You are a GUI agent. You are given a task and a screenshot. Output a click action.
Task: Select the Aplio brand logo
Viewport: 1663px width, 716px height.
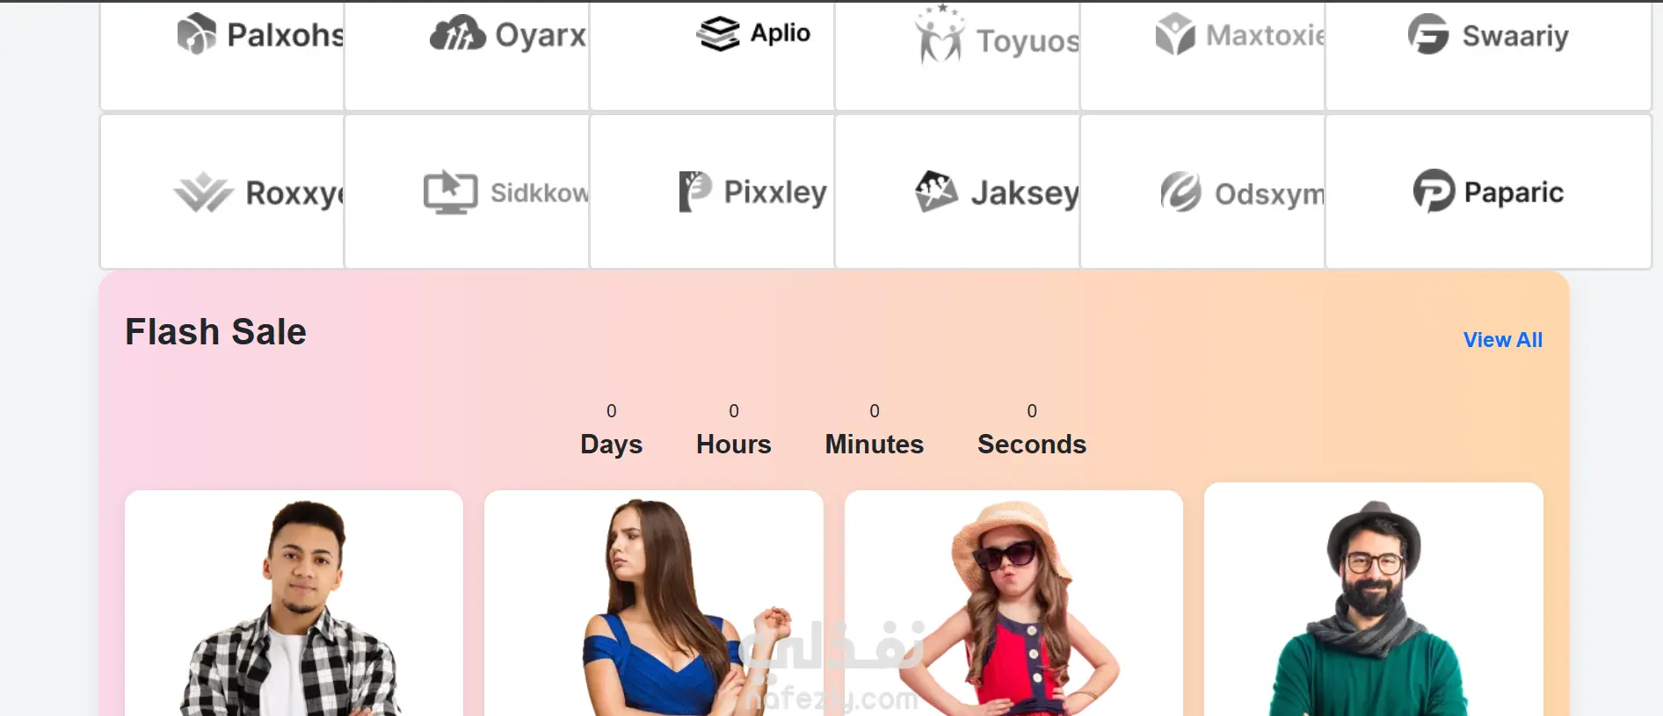pyautogui.click(x=753, y=33)
